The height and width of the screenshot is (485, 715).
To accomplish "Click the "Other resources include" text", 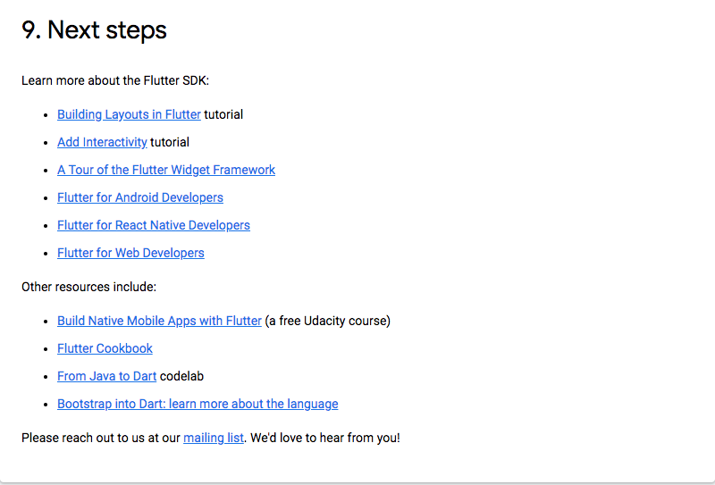I will (x=89, y=287).
